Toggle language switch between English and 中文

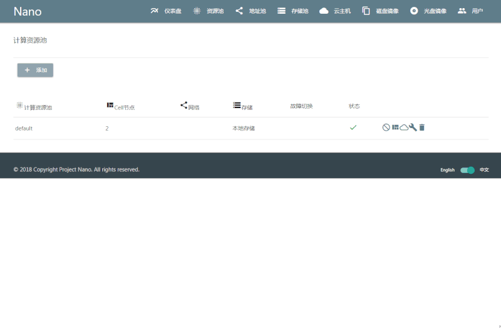click(x=467, y=170)
